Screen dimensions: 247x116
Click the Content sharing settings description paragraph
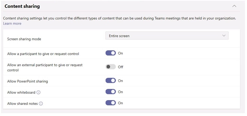pyautogui.click(x=119, y=19)
